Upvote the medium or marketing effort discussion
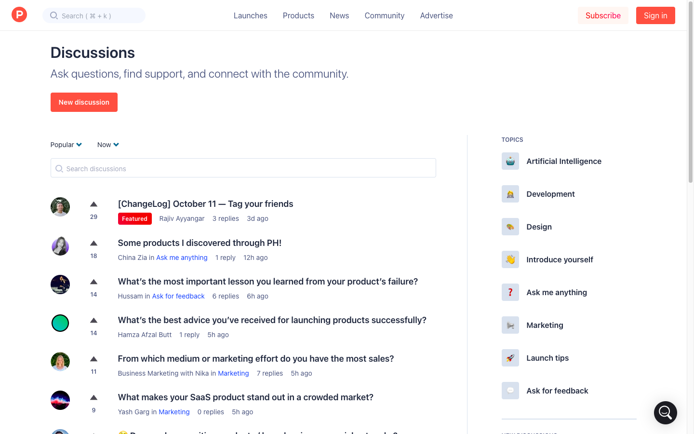This screenshot has width=694, height=434. tap(94, 359)
